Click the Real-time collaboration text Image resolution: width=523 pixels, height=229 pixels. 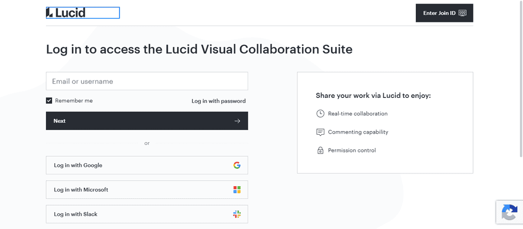[358, 114]
